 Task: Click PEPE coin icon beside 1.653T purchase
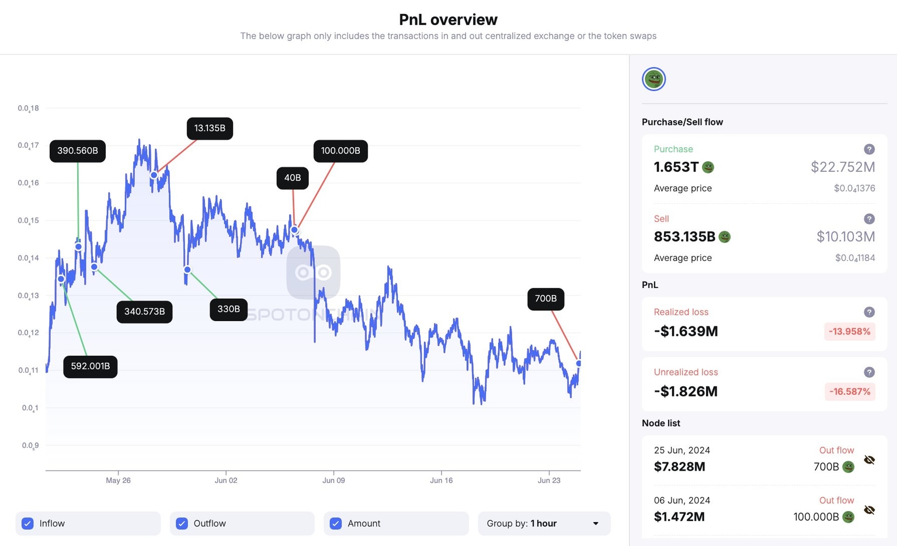click(708, 168)
